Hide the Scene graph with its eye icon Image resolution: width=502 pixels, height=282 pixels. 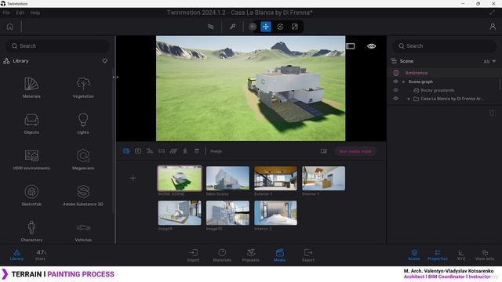pyautogui.click(x=395, y=81)
